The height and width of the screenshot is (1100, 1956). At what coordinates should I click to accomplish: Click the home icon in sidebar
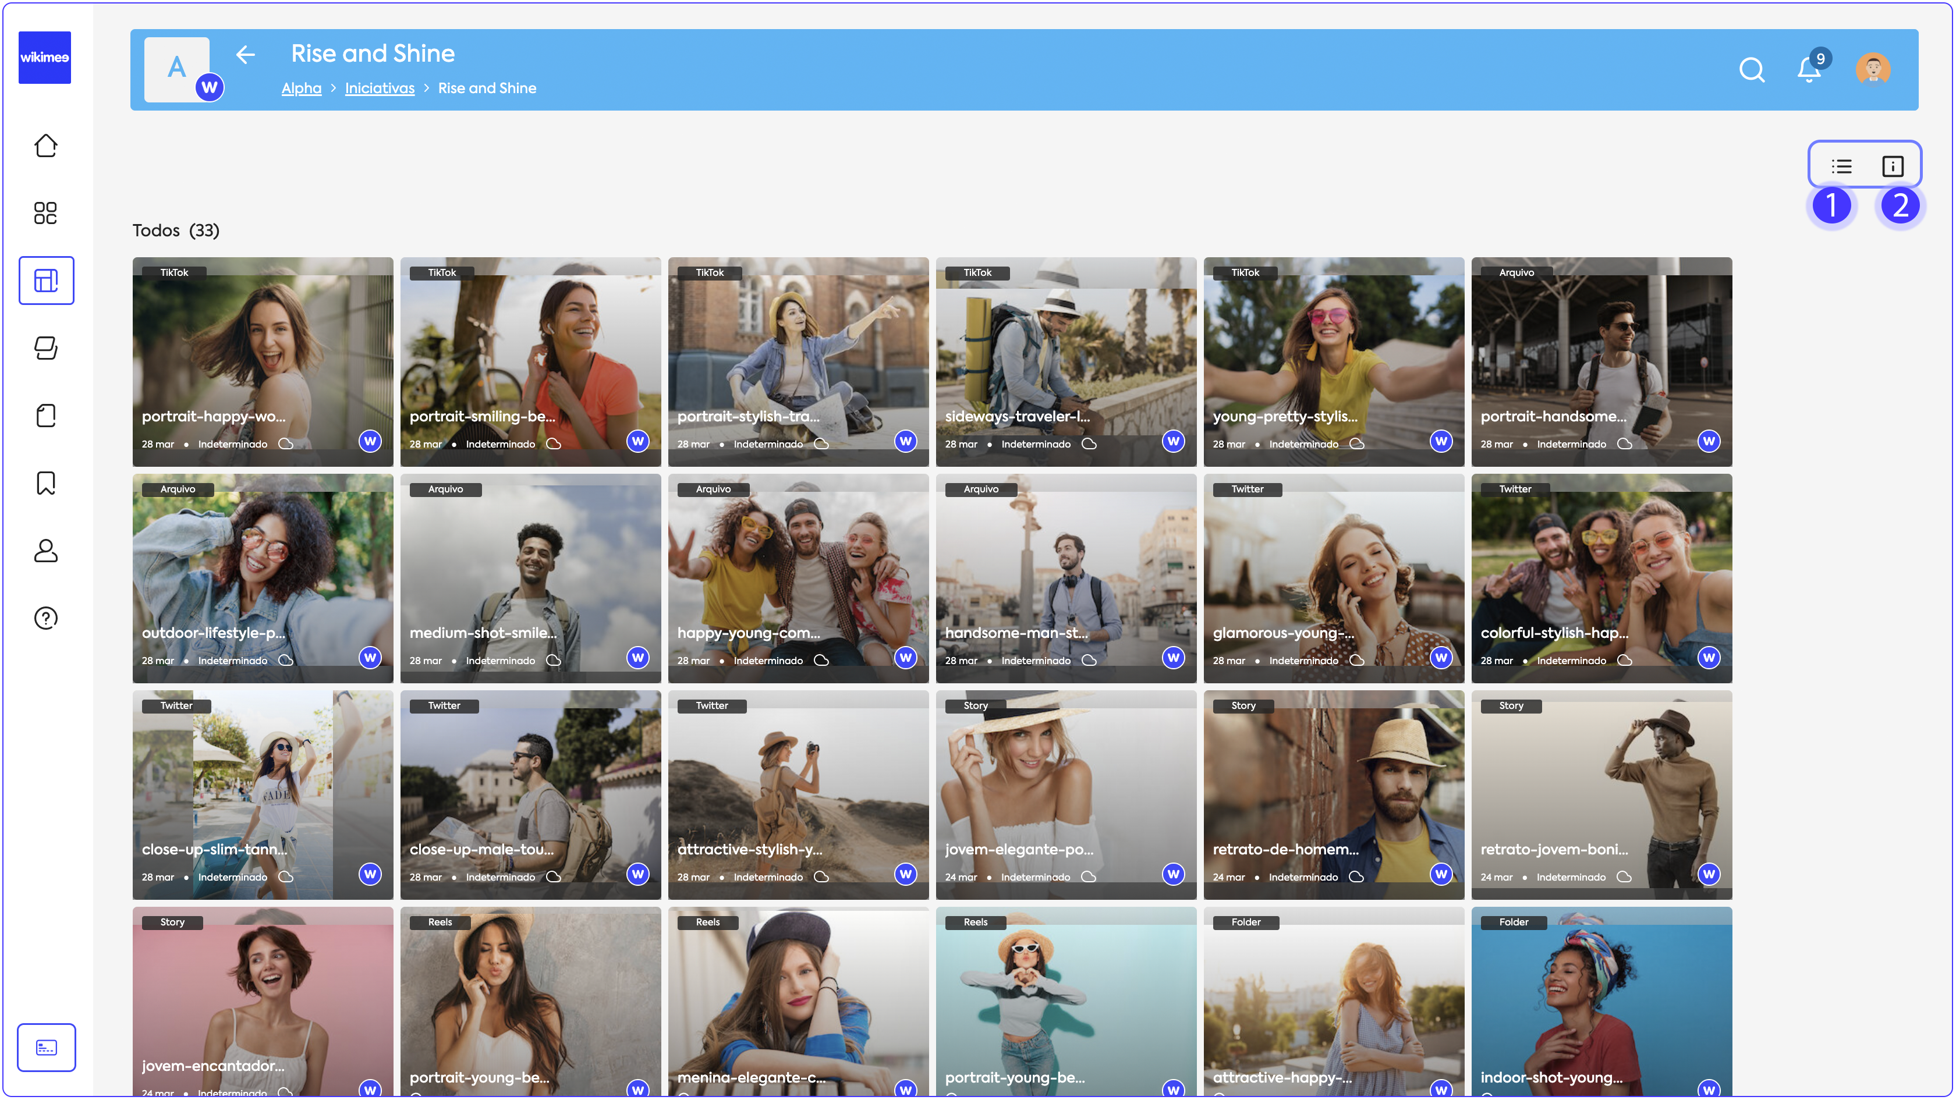coord(45,145)
